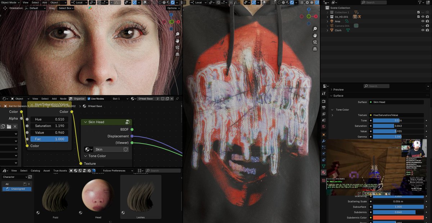432x223 pixels.
Task: Toggle the orthographic grid gizmo in hoodie viewport
Action: coord(315,49)
